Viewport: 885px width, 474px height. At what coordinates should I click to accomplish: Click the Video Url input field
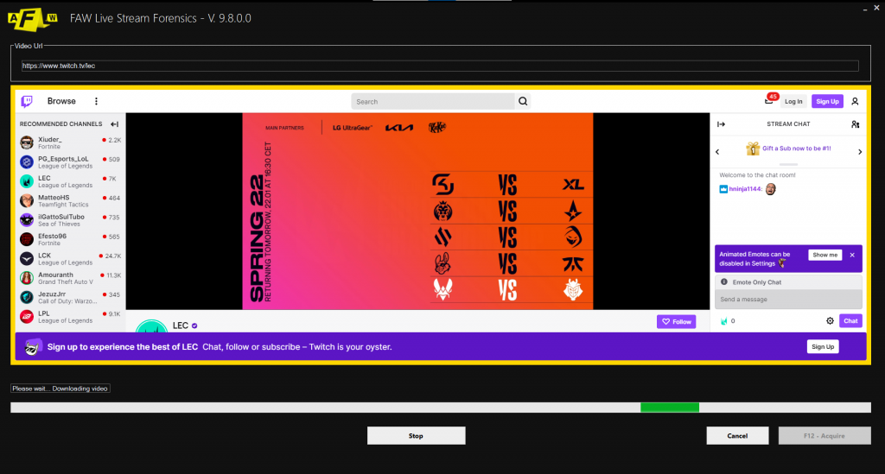[440, 66]
